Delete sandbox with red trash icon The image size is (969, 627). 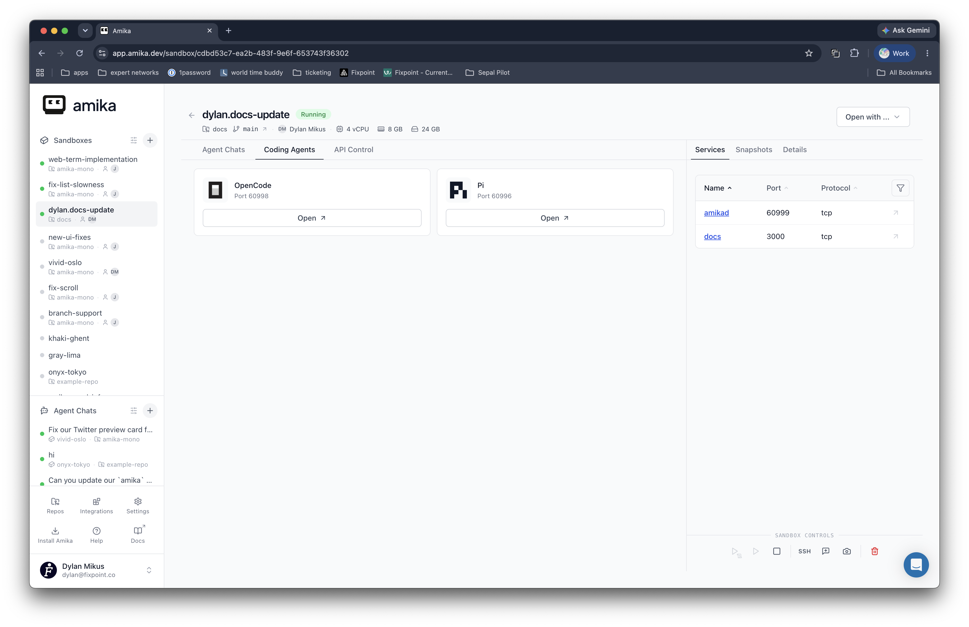click(x=874, y=551)
